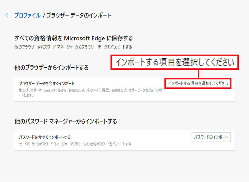Select the パスワードを今すぐインポートする title
The image size is (249, 182).
45,137
